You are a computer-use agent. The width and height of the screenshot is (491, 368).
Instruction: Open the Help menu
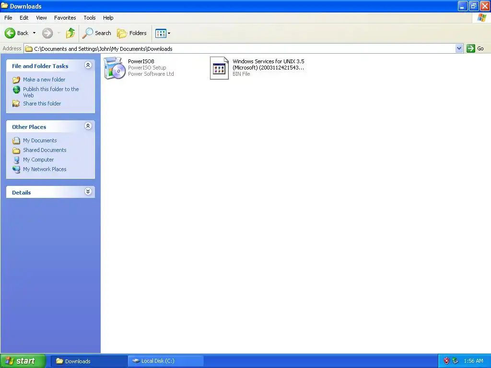[108, 18]
